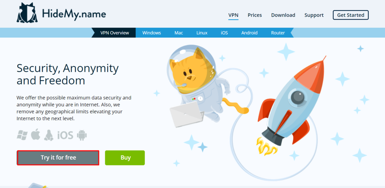Screen dimensions: 385x188
Task: Switch to the Linux tab
Action: (x=202, y=33)
